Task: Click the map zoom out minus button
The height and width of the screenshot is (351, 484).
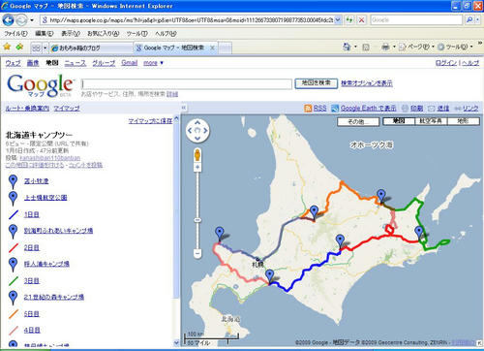Action: coord(197,253)
